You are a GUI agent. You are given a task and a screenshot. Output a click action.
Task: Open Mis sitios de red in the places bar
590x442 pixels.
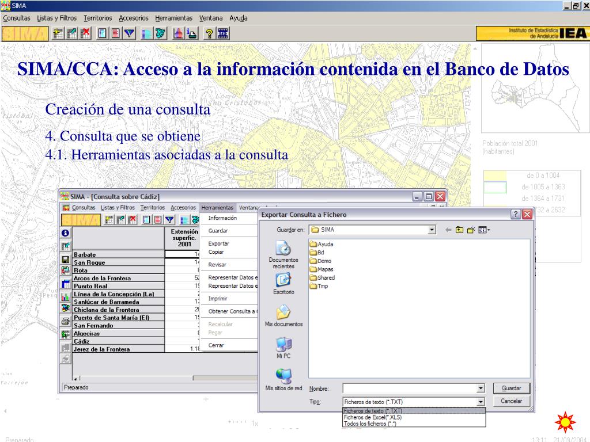tap(283, 380)
